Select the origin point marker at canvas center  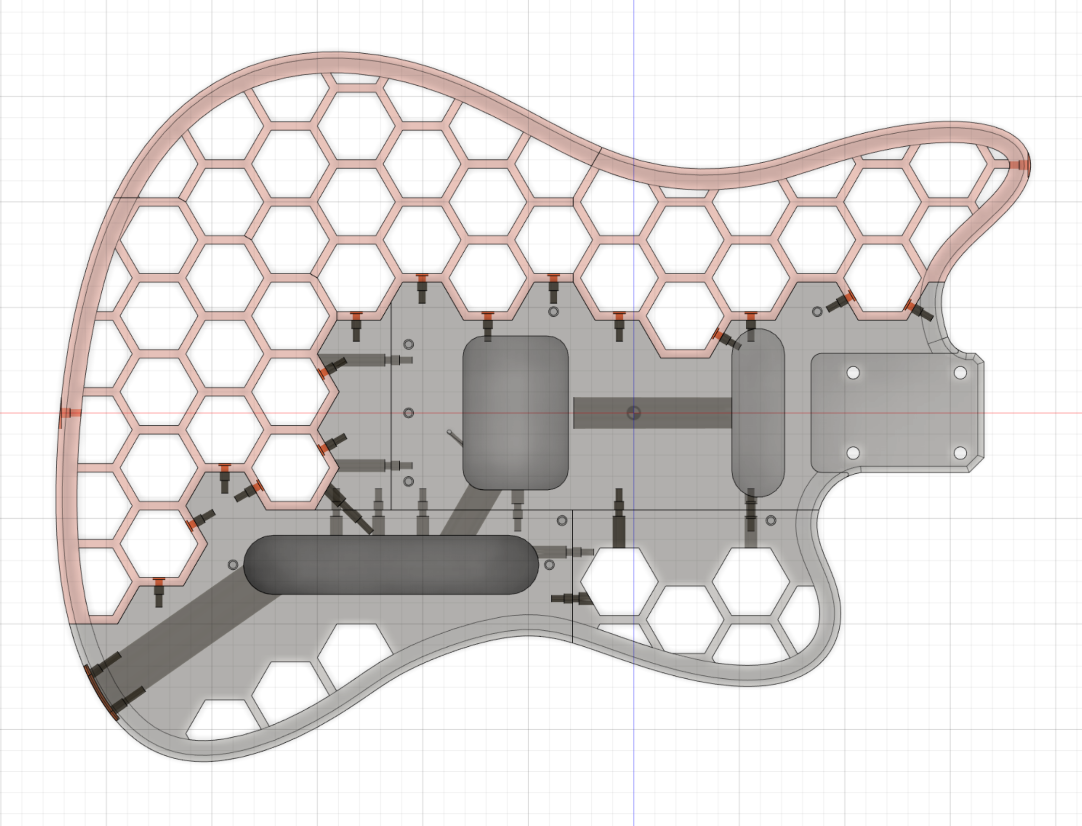634,412
